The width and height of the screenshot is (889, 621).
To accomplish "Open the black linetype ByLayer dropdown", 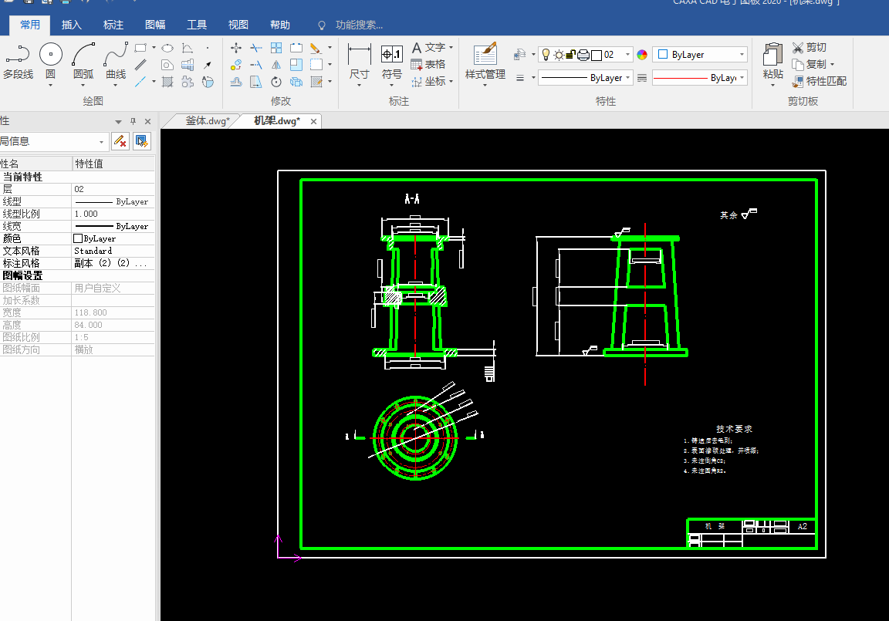I will tap(628, 78).
